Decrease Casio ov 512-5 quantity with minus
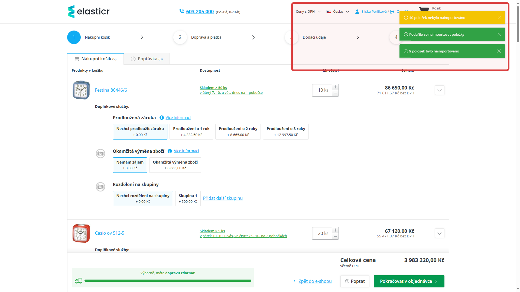Viewport: 520px width, 292px height. [x=335, y=237]
